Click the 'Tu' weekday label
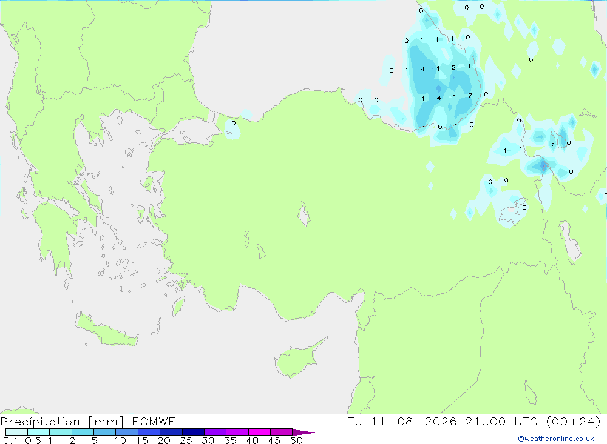 (354, 421)
